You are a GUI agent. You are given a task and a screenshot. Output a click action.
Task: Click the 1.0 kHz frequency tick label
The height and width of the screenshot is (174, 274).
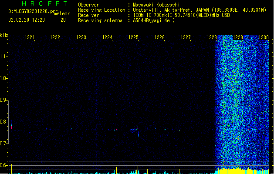3,78
